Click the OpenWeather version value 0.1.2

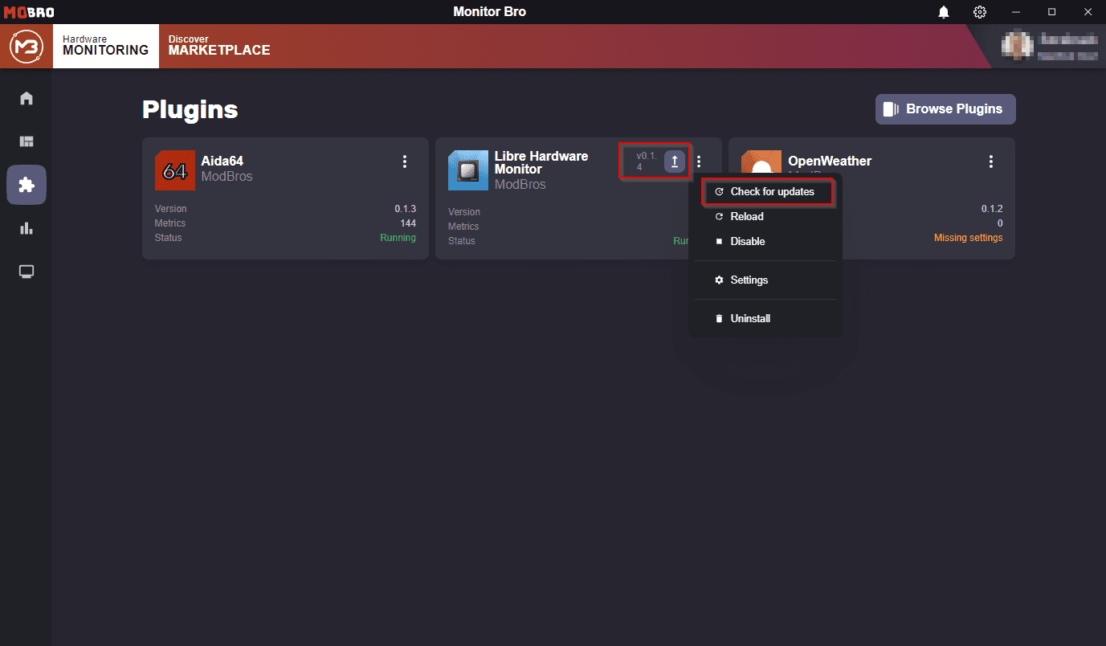(992, 209)
